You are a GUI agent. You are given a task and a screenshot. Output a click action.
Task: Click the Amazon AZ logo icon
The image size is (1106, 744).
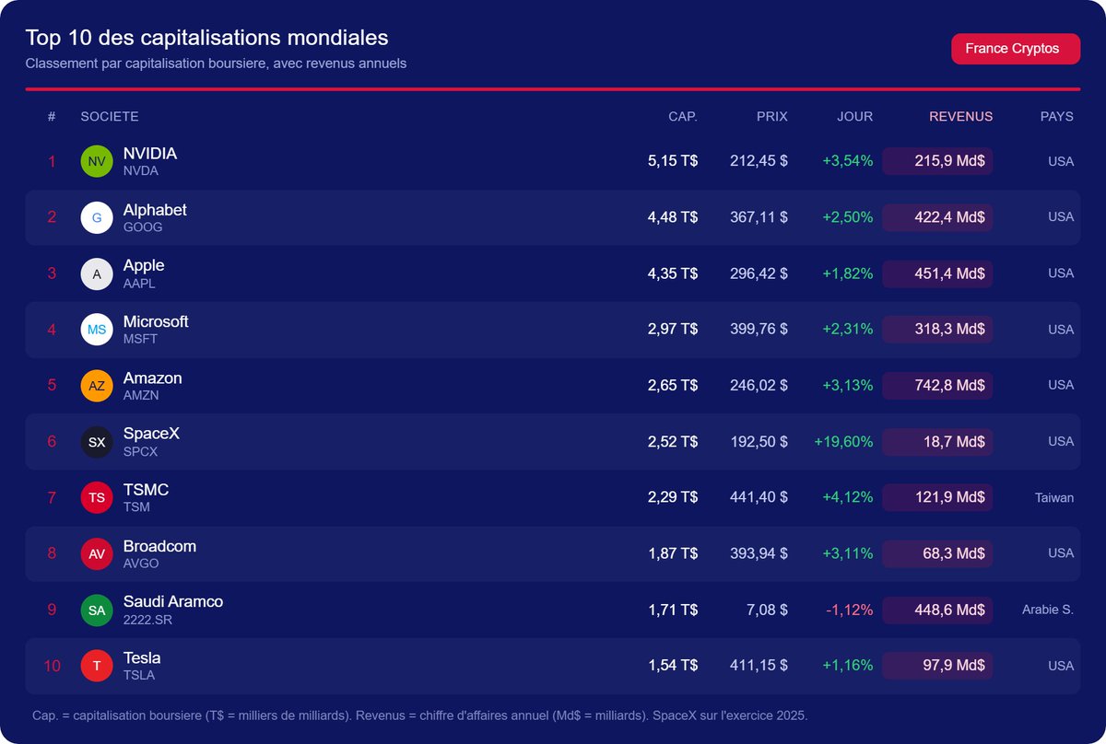coord(97,386)
